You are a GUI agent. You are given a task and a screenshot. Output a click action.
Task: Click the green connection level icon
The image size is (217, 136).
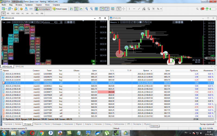(207, 9)
